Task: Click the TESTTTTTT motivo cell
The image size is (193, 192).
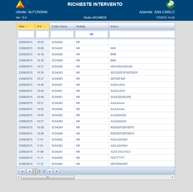Action: [141, 158]
